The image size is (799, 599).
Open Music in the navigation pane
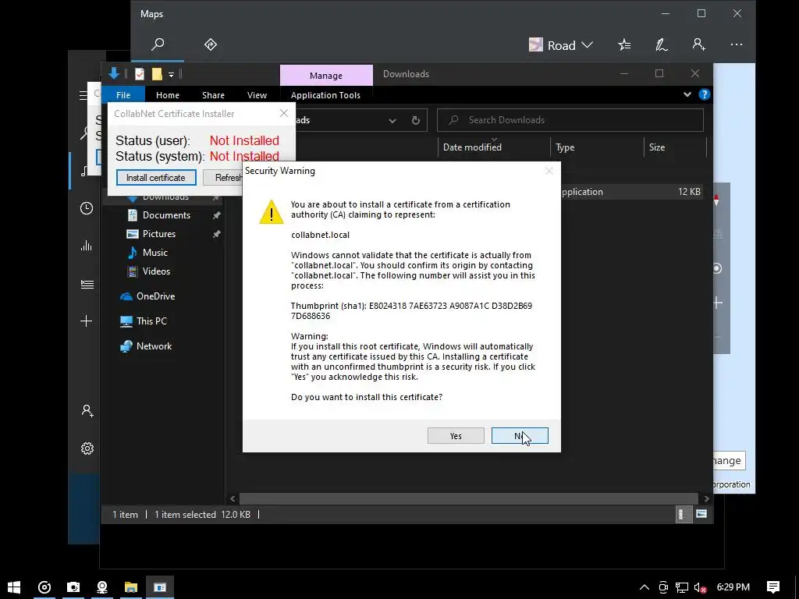[x=155, y=253]
